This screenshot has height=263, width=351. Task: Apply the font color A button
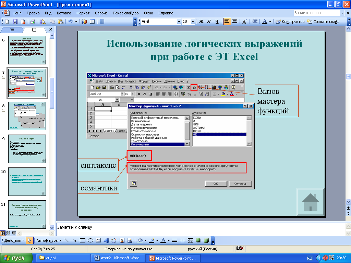(x=265, y=22)
